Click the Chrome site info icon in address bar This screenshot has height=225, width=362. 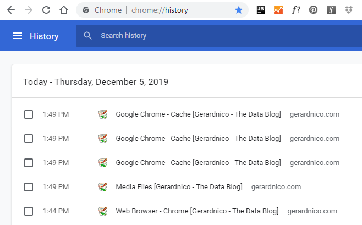coord(85,10)
